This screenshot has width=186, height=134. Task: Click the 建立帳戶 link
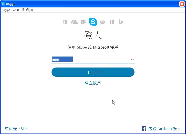pyautogui.click(x=93, y=83)
